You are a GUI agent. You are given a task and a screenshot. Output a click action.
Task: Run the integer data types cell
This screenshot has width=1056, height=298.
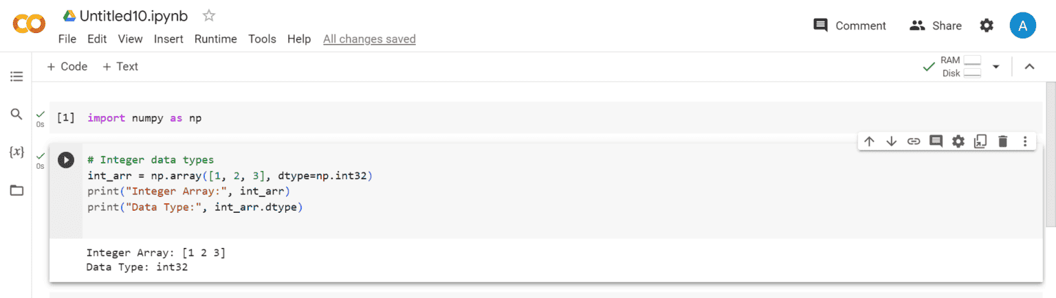pos(65,160)
